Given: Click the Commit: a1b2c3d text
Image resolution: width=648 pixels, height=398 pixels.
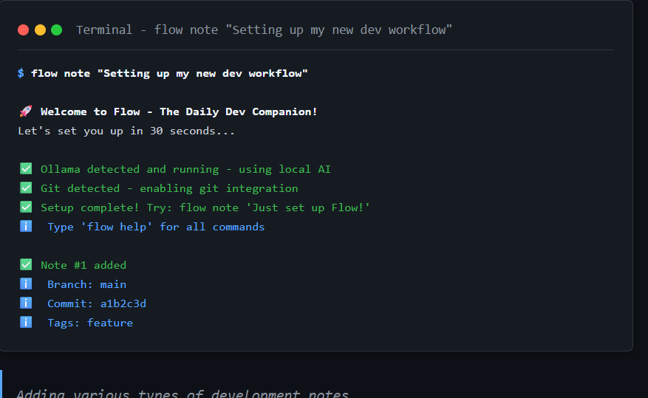Looking at the screenshot, I should pyautogui.click(x=97, y=303).
